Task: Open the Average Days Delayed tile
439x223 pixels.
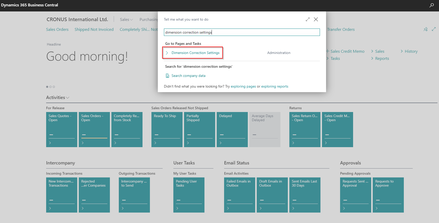Action: [x=265, y=130]
